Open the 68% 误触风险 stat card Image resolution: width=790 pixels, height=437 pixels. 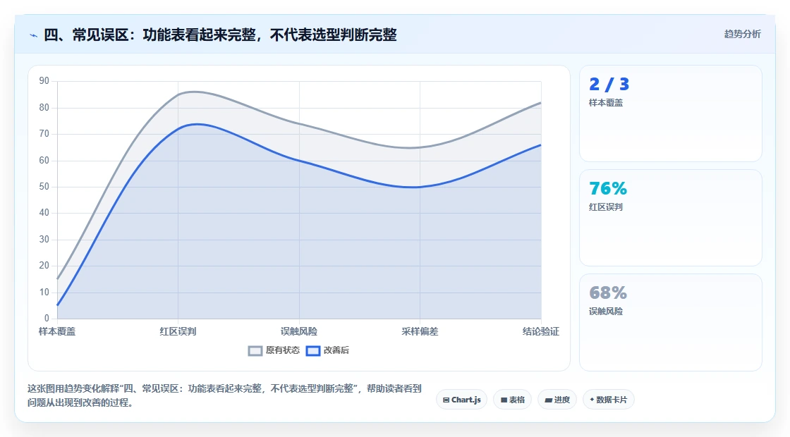pyautogui.click(x=671, y=322)
